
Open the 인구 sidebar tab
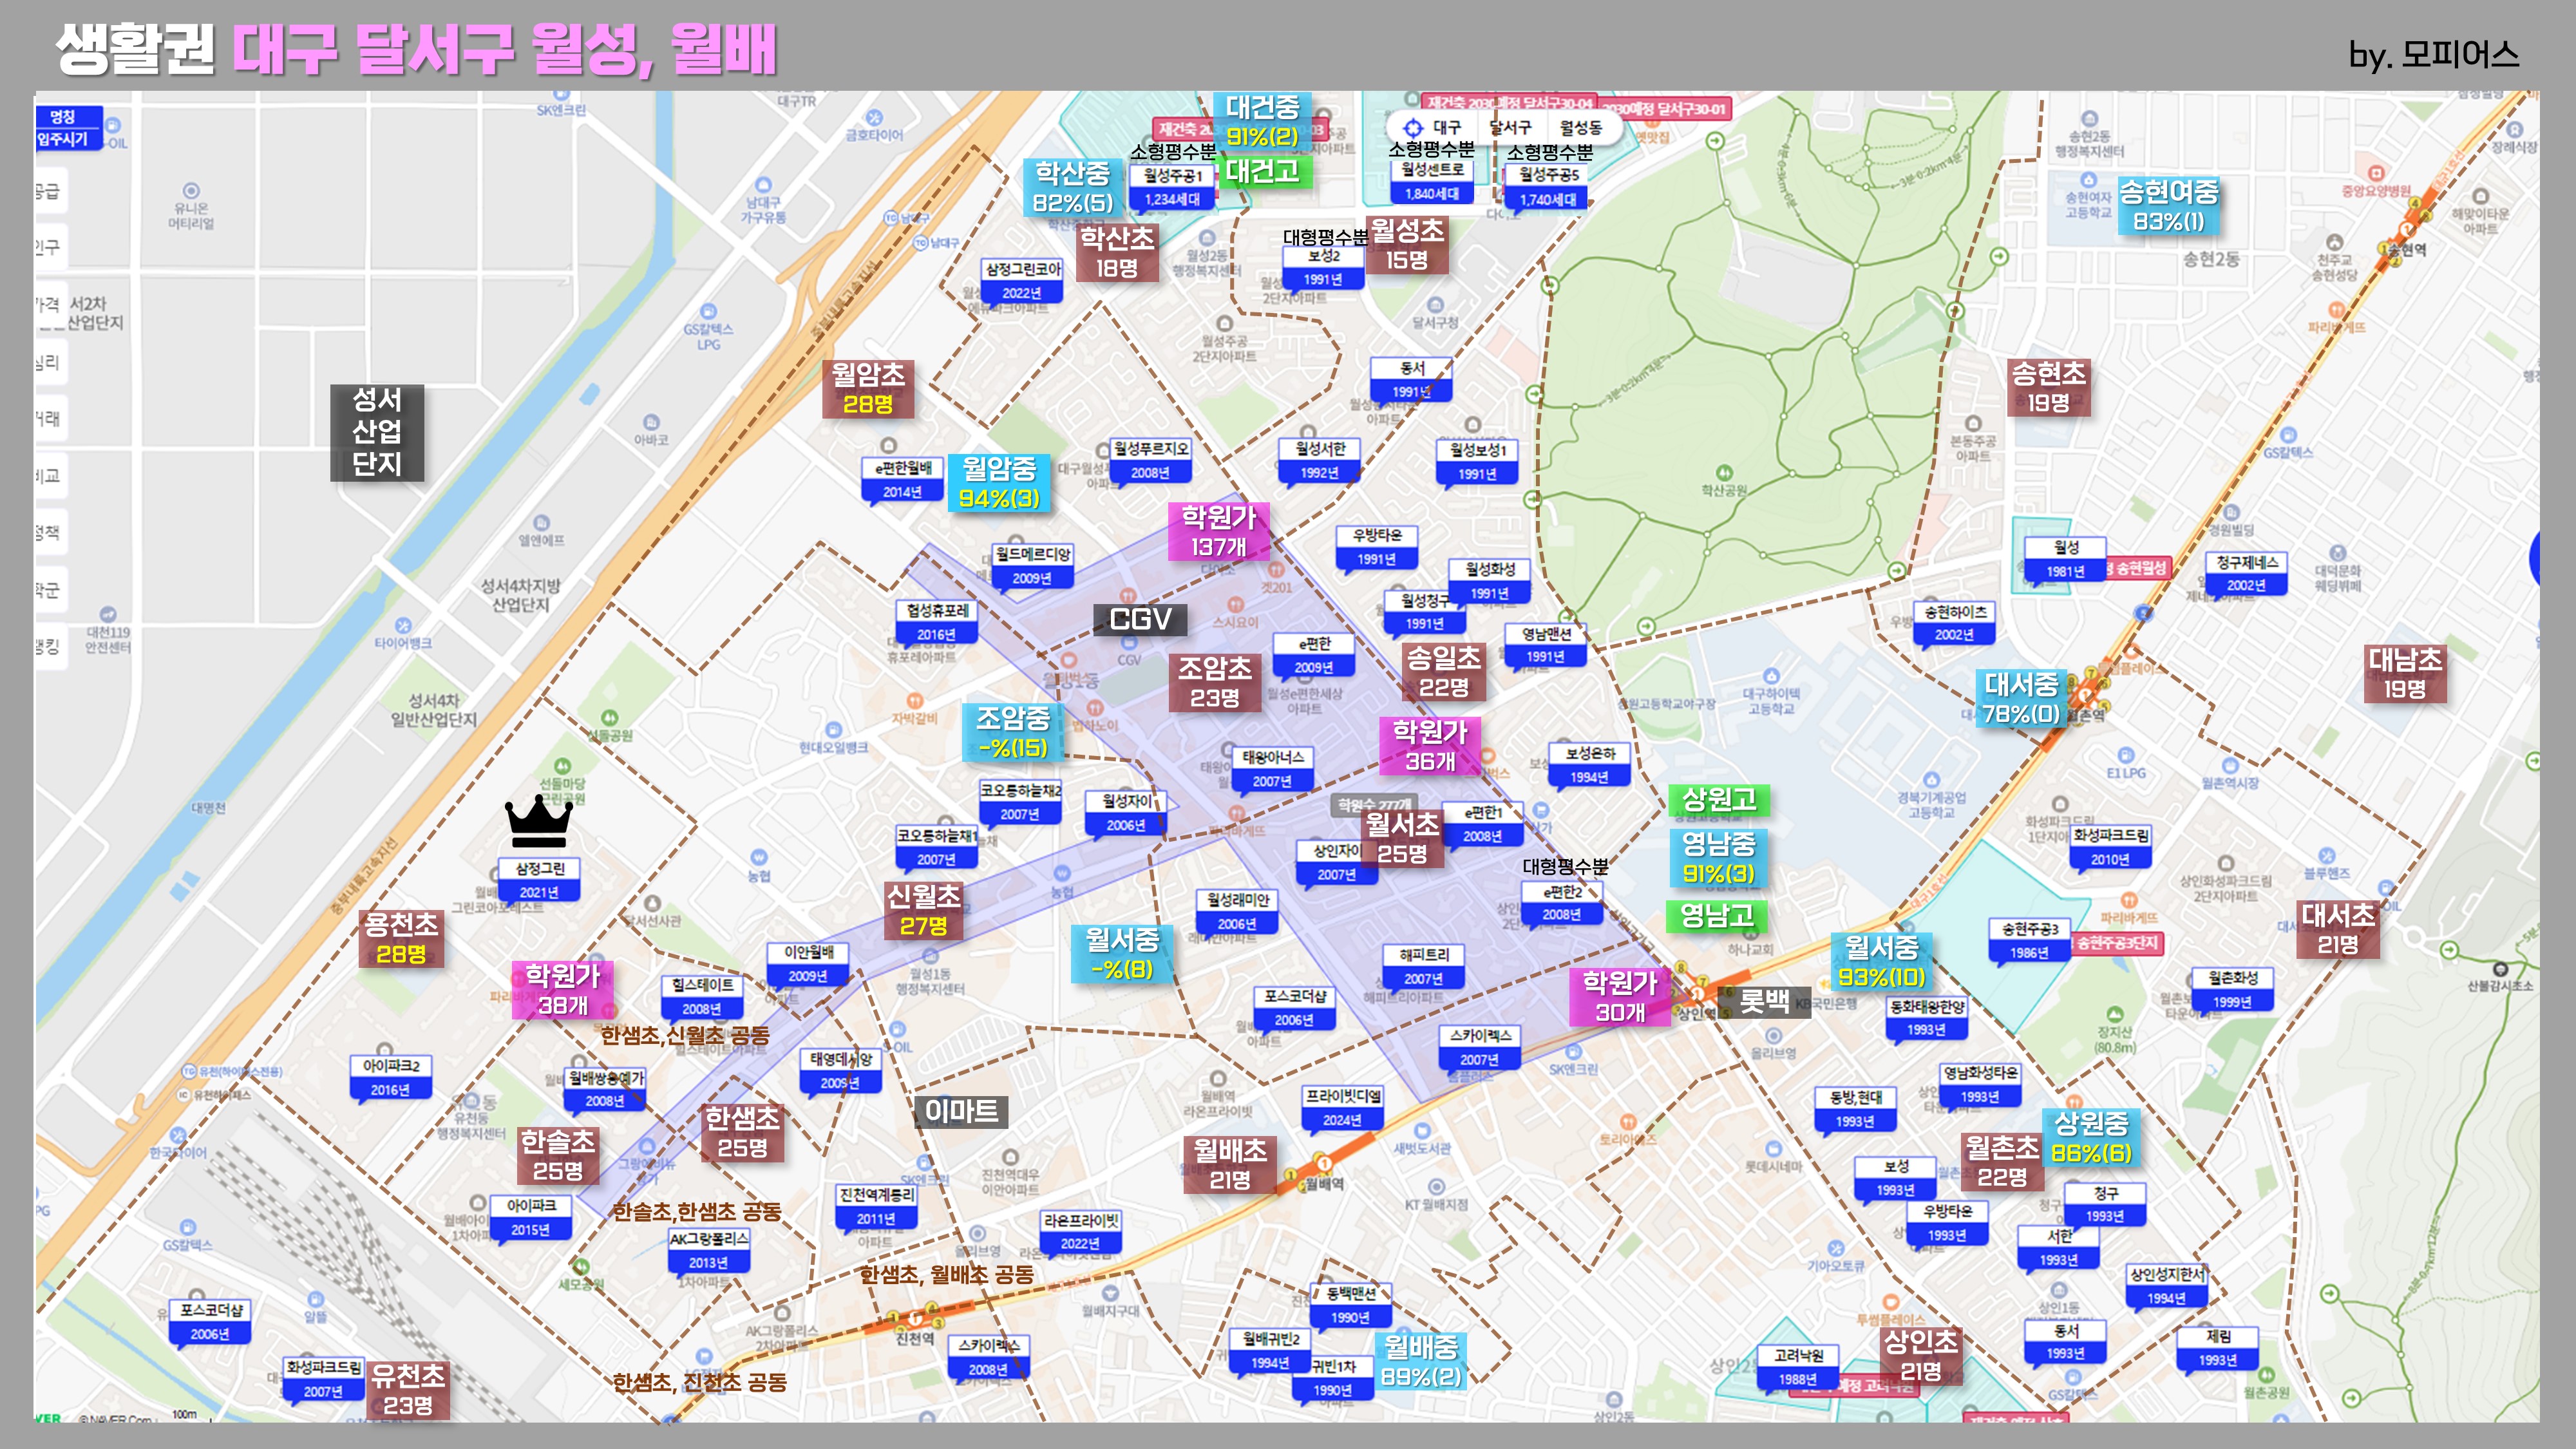[x=49, y=247]
